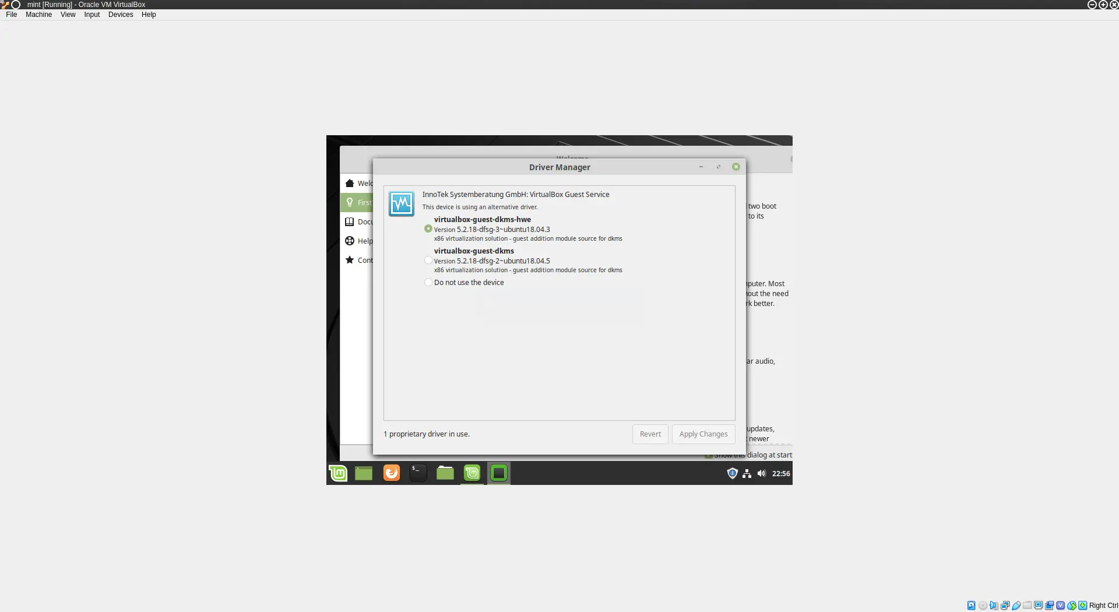Select the Help lifebuoy item in the Welcome sidebar
Image resolution: width=1119 pixels, height=612 pixels.
[x=357, y=241]
